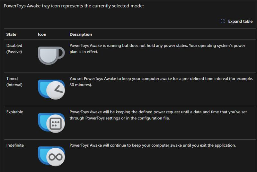Click the Disabled state description text
The width and height of the screenshot is (257, 172).
(x=157, y=48)
